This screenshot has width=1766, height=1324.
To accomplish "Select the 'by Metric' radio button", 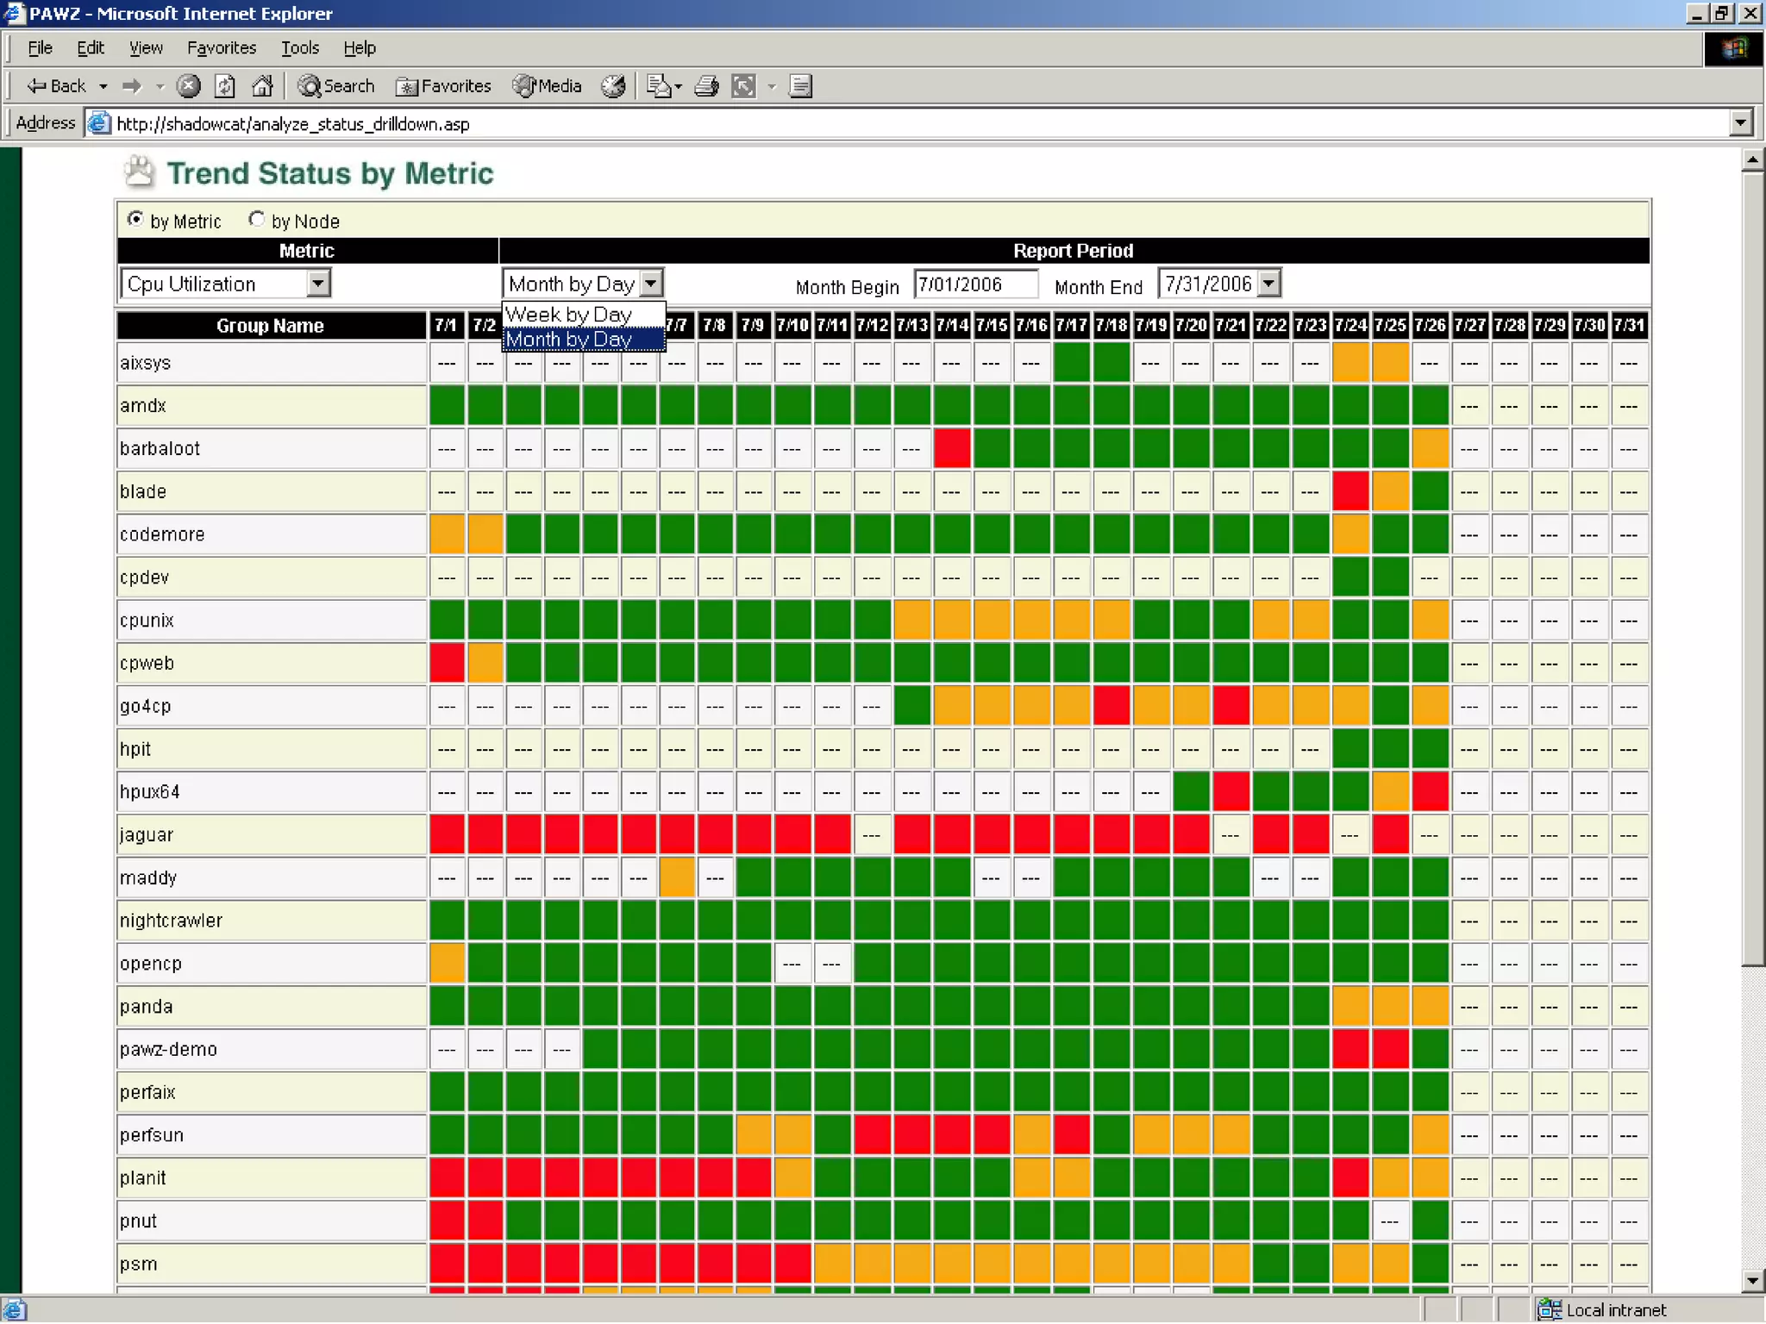I will (135, 219).
